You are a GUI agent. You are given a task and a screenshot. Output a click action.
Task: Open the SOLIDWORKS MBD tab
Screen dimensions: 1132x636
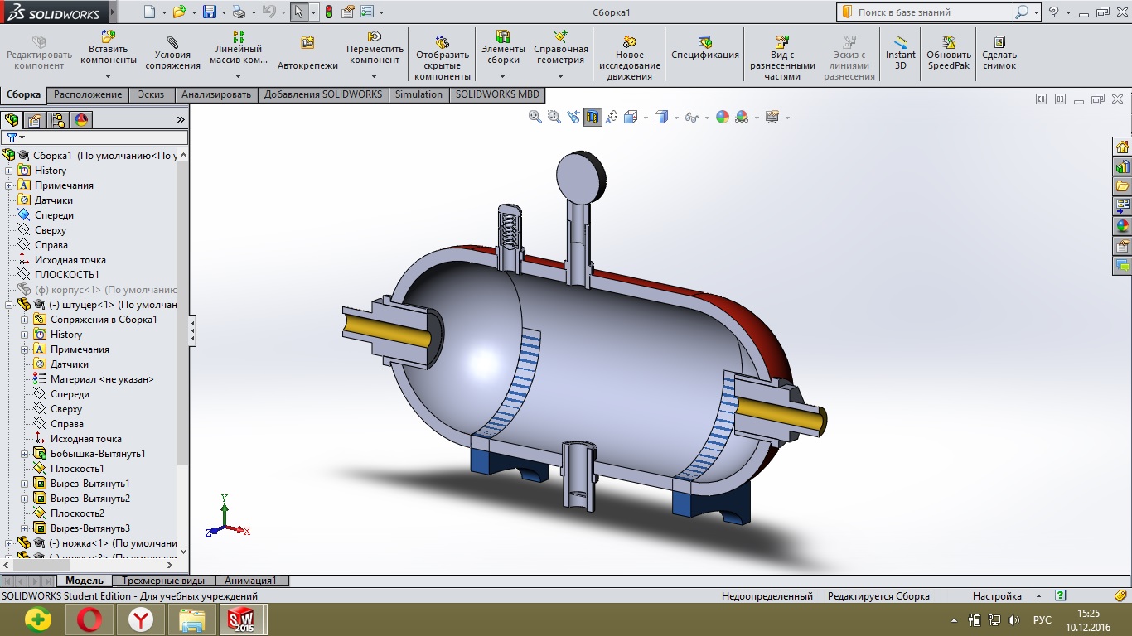click(x=497, y=94)
